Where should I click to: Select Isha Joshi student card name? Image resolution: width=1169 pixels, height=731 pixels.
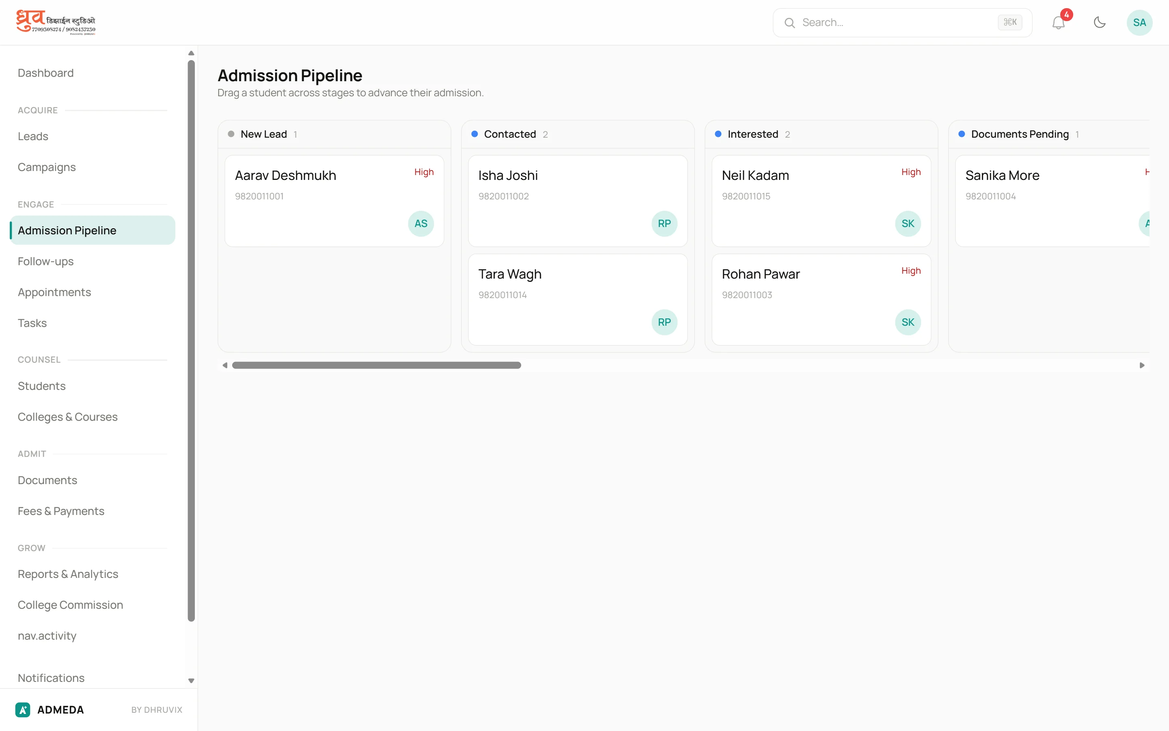point(508,175)
